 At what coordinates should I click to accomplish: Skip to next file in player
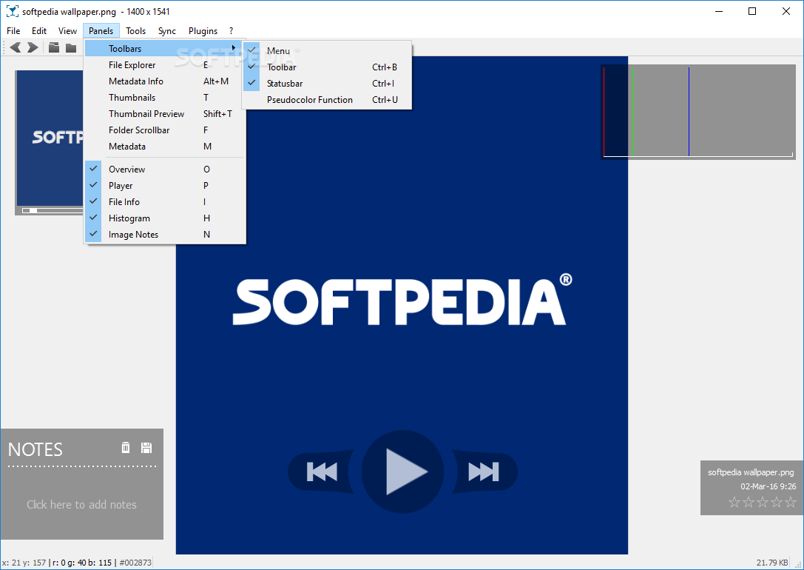point(484,472)
